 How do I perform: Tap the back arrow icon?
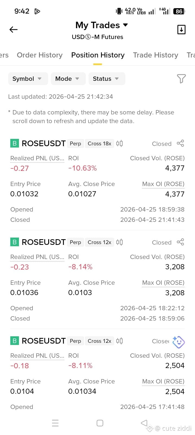click(14, 30)
